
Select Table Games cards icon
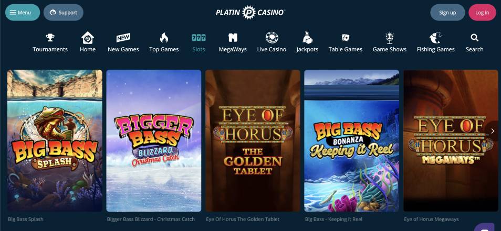click(x=346, y=38)
